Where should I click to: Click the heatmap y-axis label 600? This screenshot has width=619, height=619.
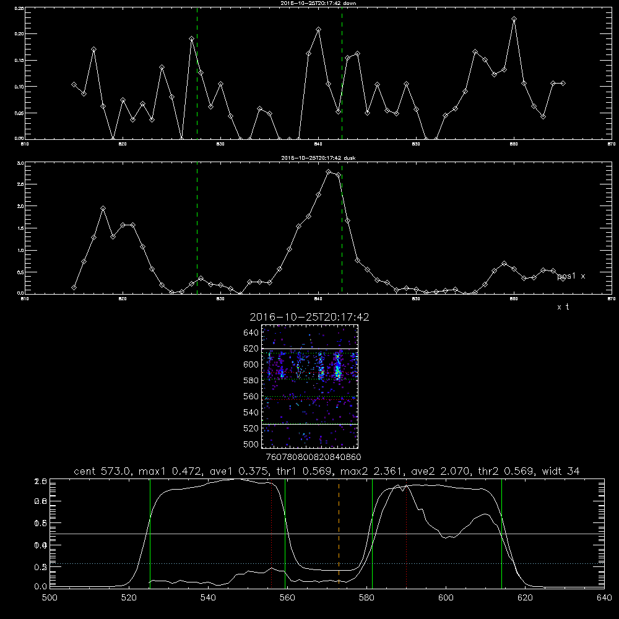251,365
